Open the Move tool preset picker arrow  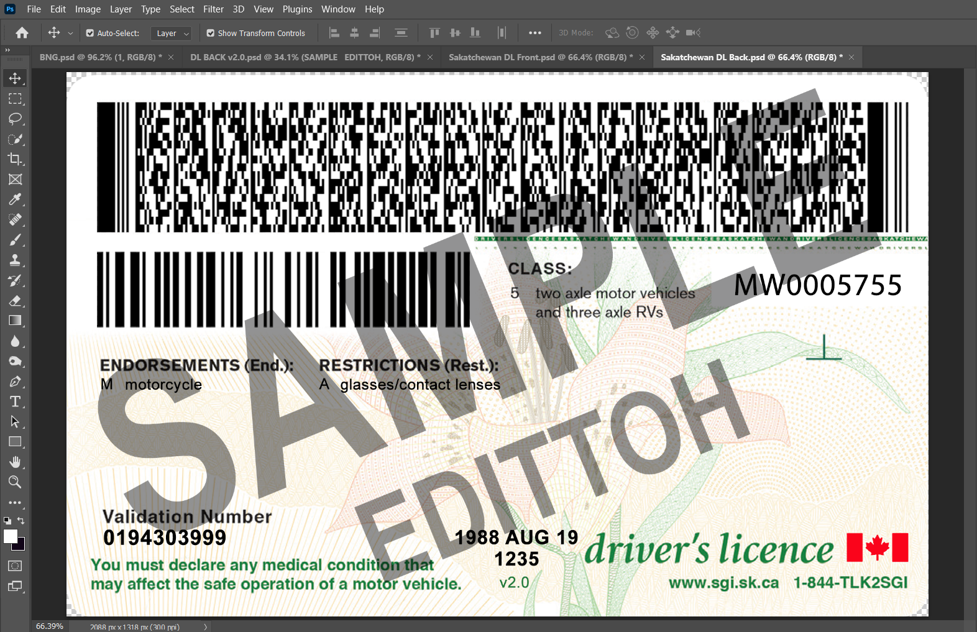(70, 34)
